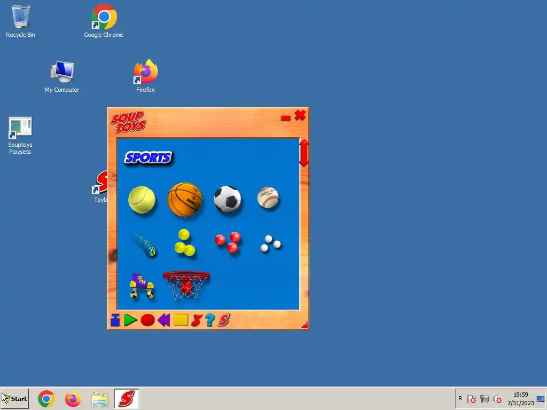This screenshot has height=410, width=547.
Task: Click the muted volume tray icon
Action: 497,398
